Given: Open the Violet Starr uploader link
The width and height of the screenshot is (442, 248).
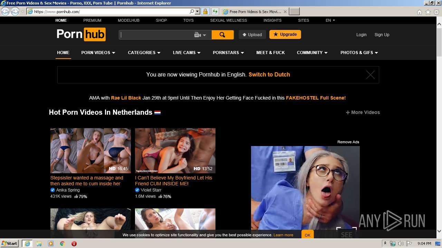Looking at the screenshot, I should [151, 190].
